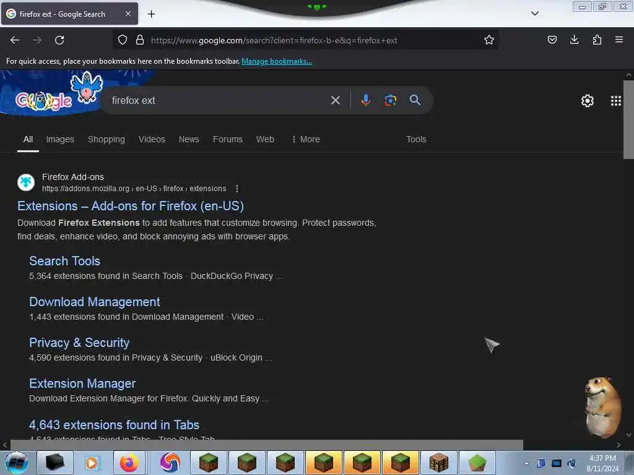Open '4,643 extensions found in Tabs' link
634x475 pixels.
(x=114, y=425)
